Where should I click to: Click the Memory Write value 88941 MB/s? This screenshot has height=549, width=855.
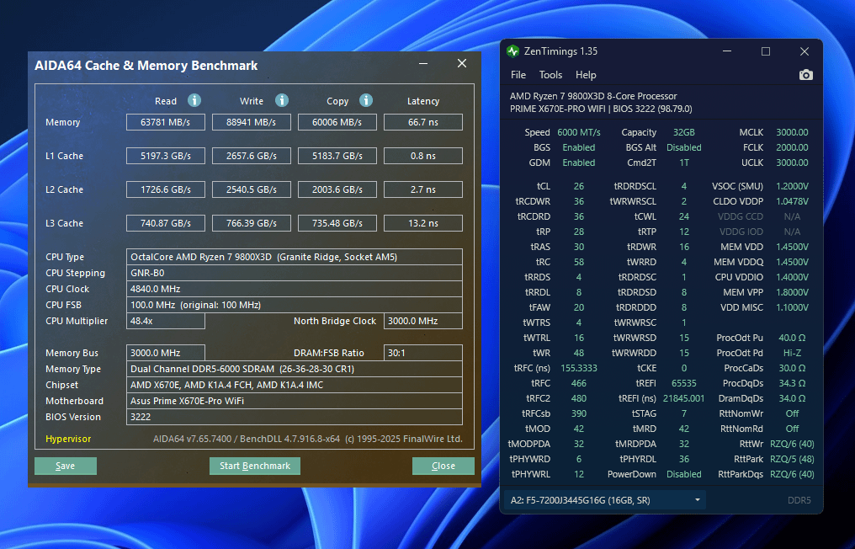[x=252, y=122]
